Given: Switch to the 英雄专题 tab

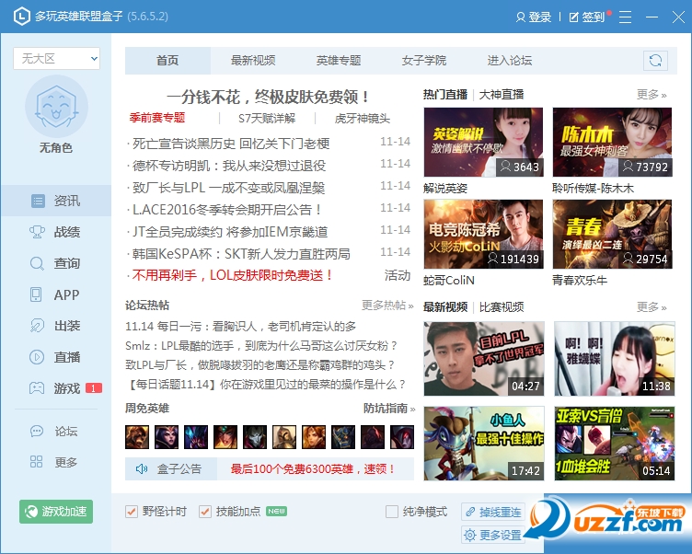Looking at the screenshot, I should 339,61.
